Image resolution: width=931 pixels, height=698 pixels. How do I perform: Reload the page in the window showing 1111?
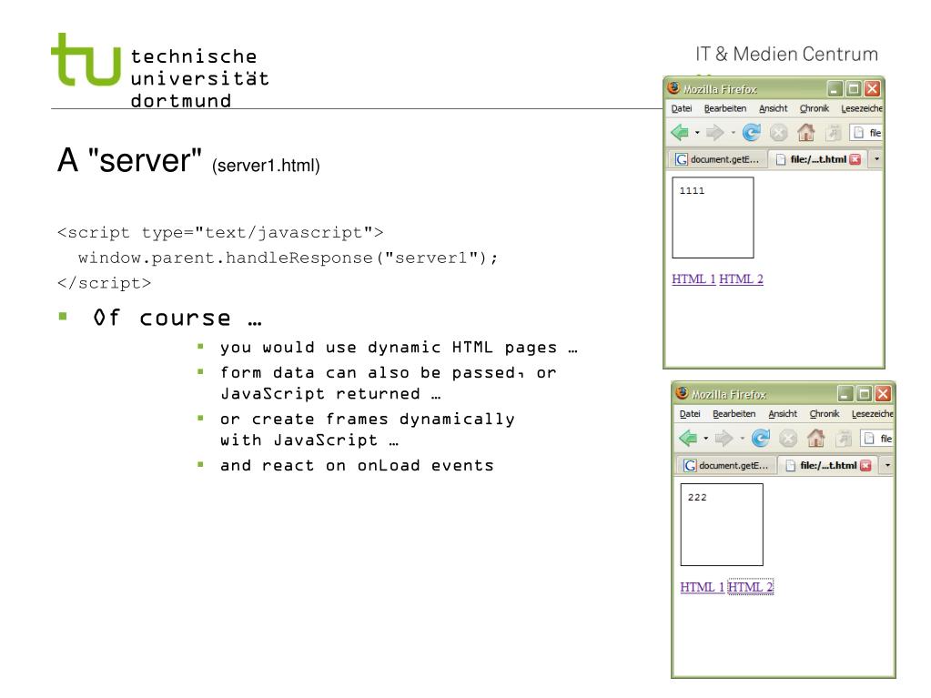coord(752,132)
